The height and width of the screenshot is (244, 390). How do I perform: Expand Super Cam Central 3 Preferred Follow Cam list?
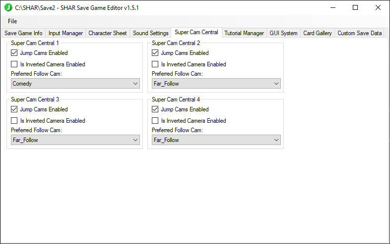(x=75, y=140)
